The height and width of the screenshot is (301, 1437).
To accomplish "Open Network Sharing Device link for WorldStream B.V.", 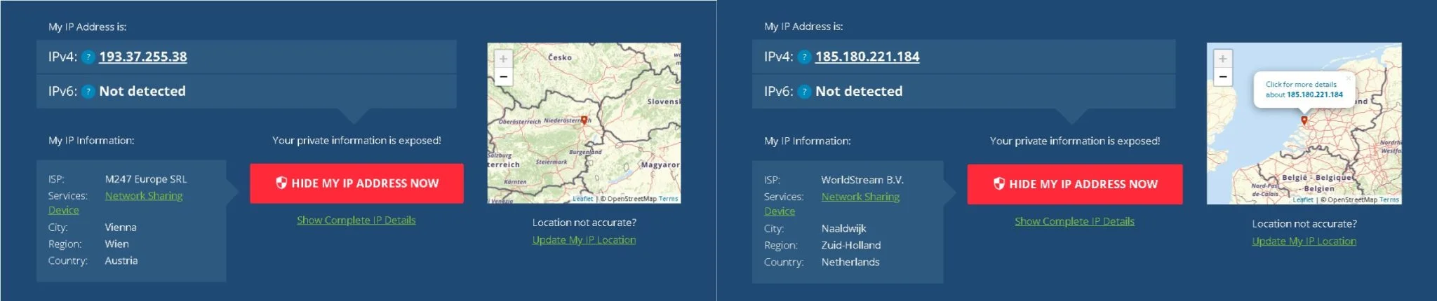I will (x=860, y=197).
